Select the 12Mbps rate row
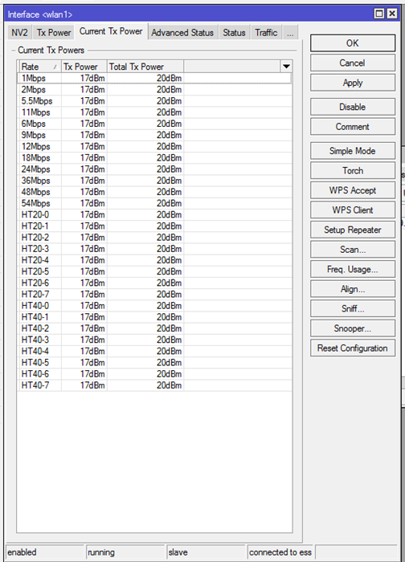405x562 pixels. (x=154, y=147)
